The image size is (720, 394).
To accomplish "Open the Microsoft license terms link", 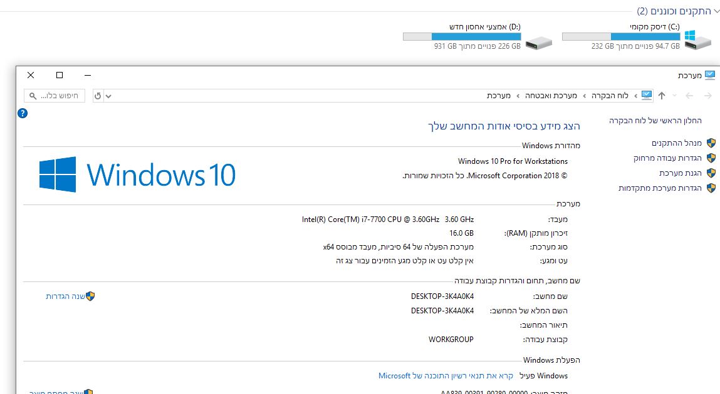I will (x=446, y=376).
